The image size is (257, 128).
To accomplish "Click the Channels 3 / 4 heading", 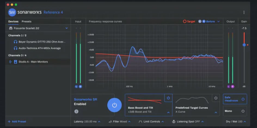I will [x=17, y=55].
